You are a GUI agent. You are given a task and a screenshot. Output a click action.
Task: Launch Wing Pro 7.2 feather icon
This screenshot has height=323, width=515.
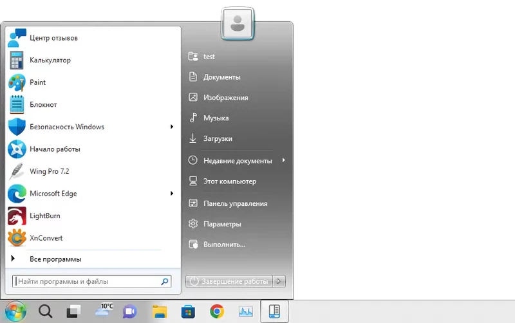(17, 171)
